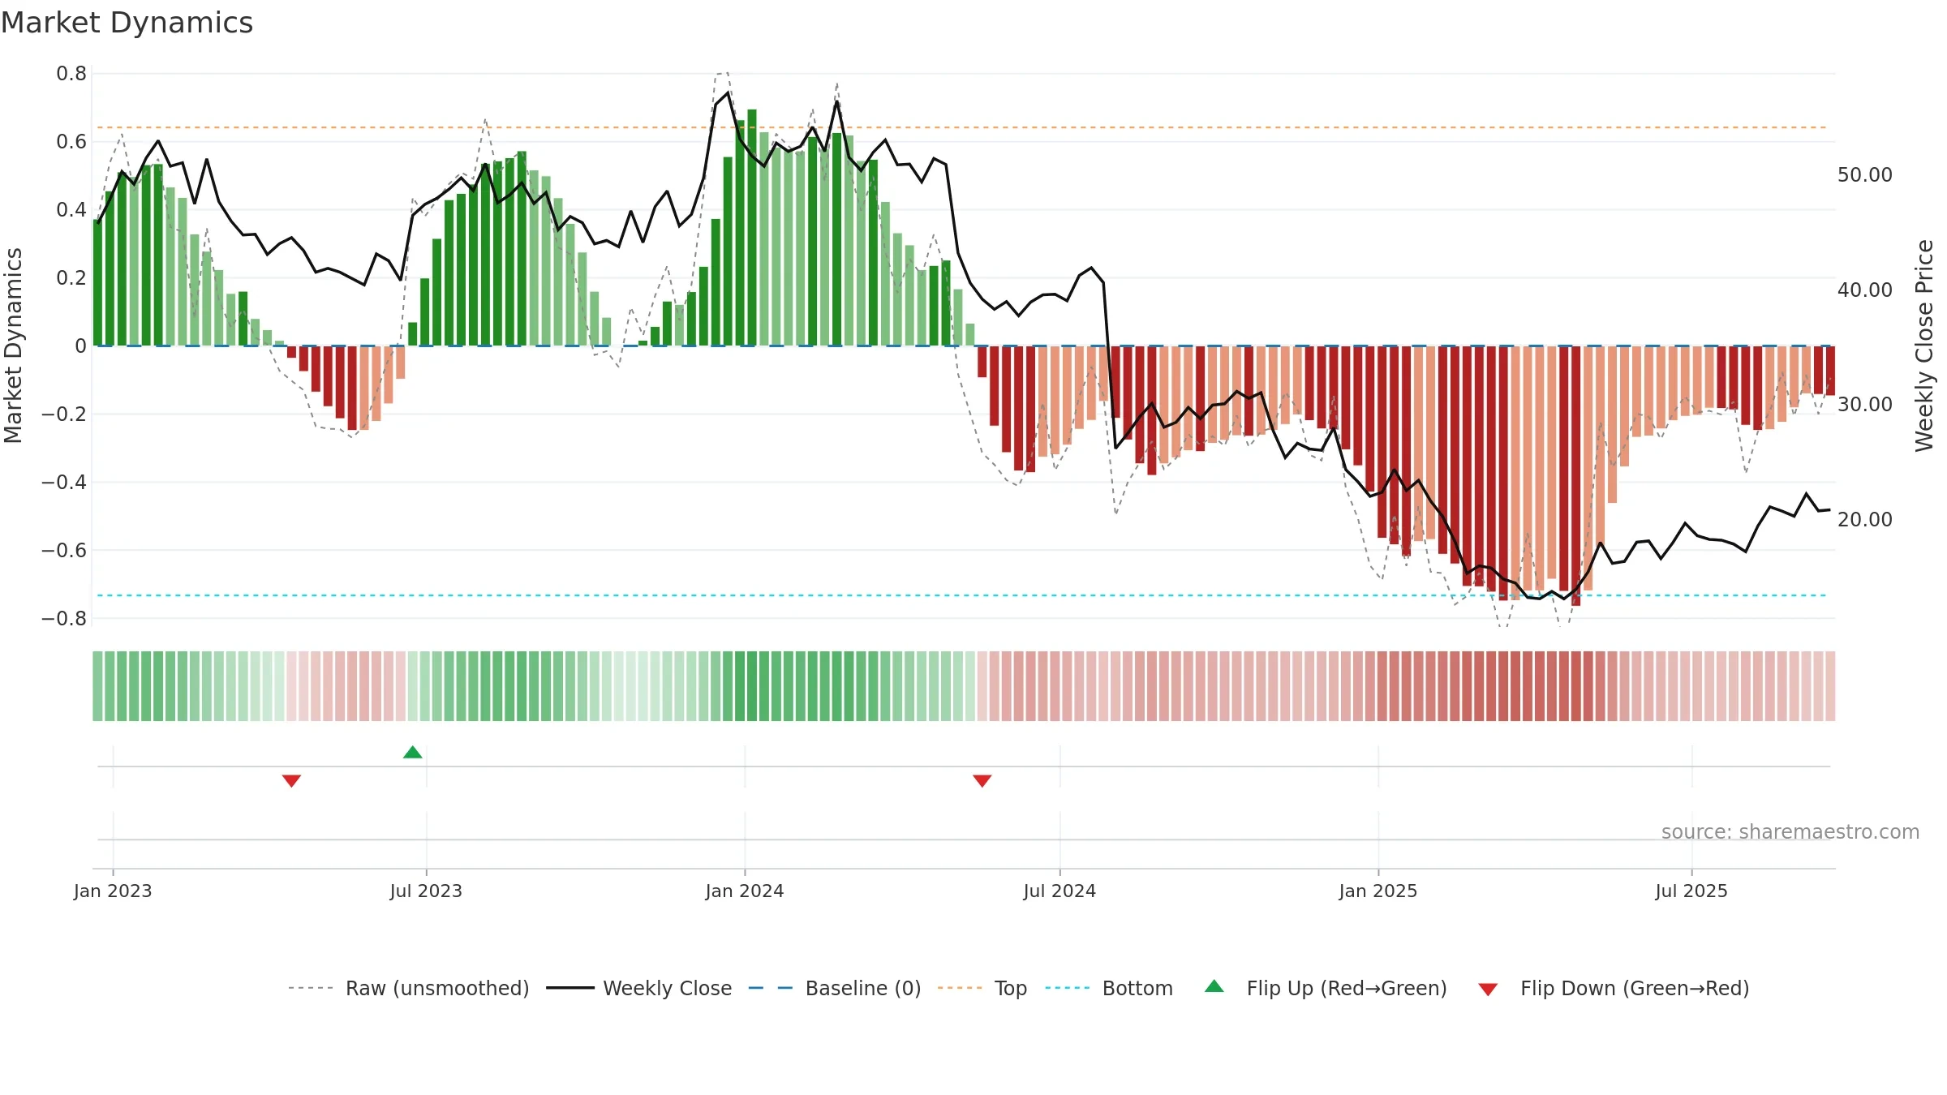Toggle the Baseline (0) legend entry

click(x=834, y=988)
